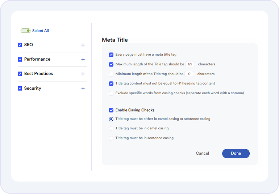Viewport: 279px width, 194px height.
Task: Toggle the Select All switch
Action: point(25,31)
